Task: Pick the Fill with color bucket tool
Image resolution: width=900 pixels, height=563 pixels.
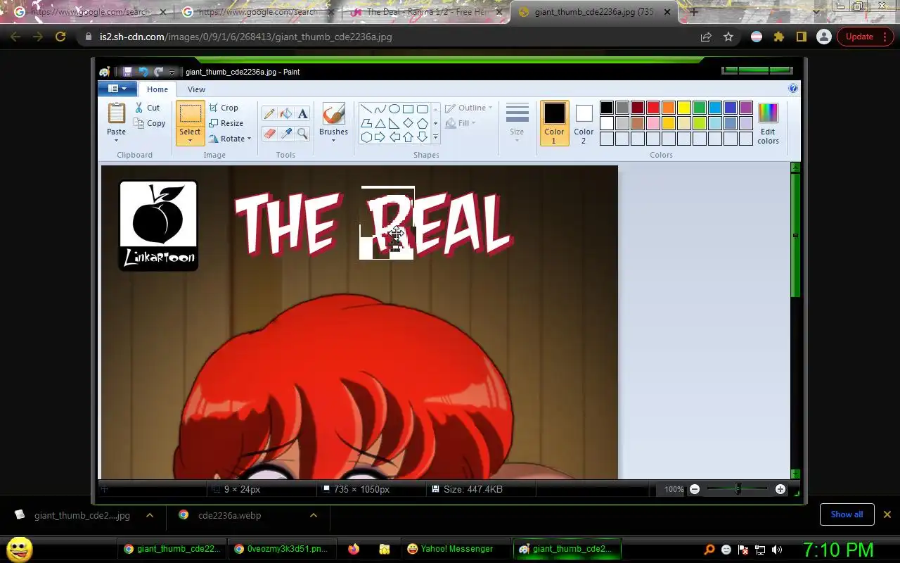Action: coord(285,114)
